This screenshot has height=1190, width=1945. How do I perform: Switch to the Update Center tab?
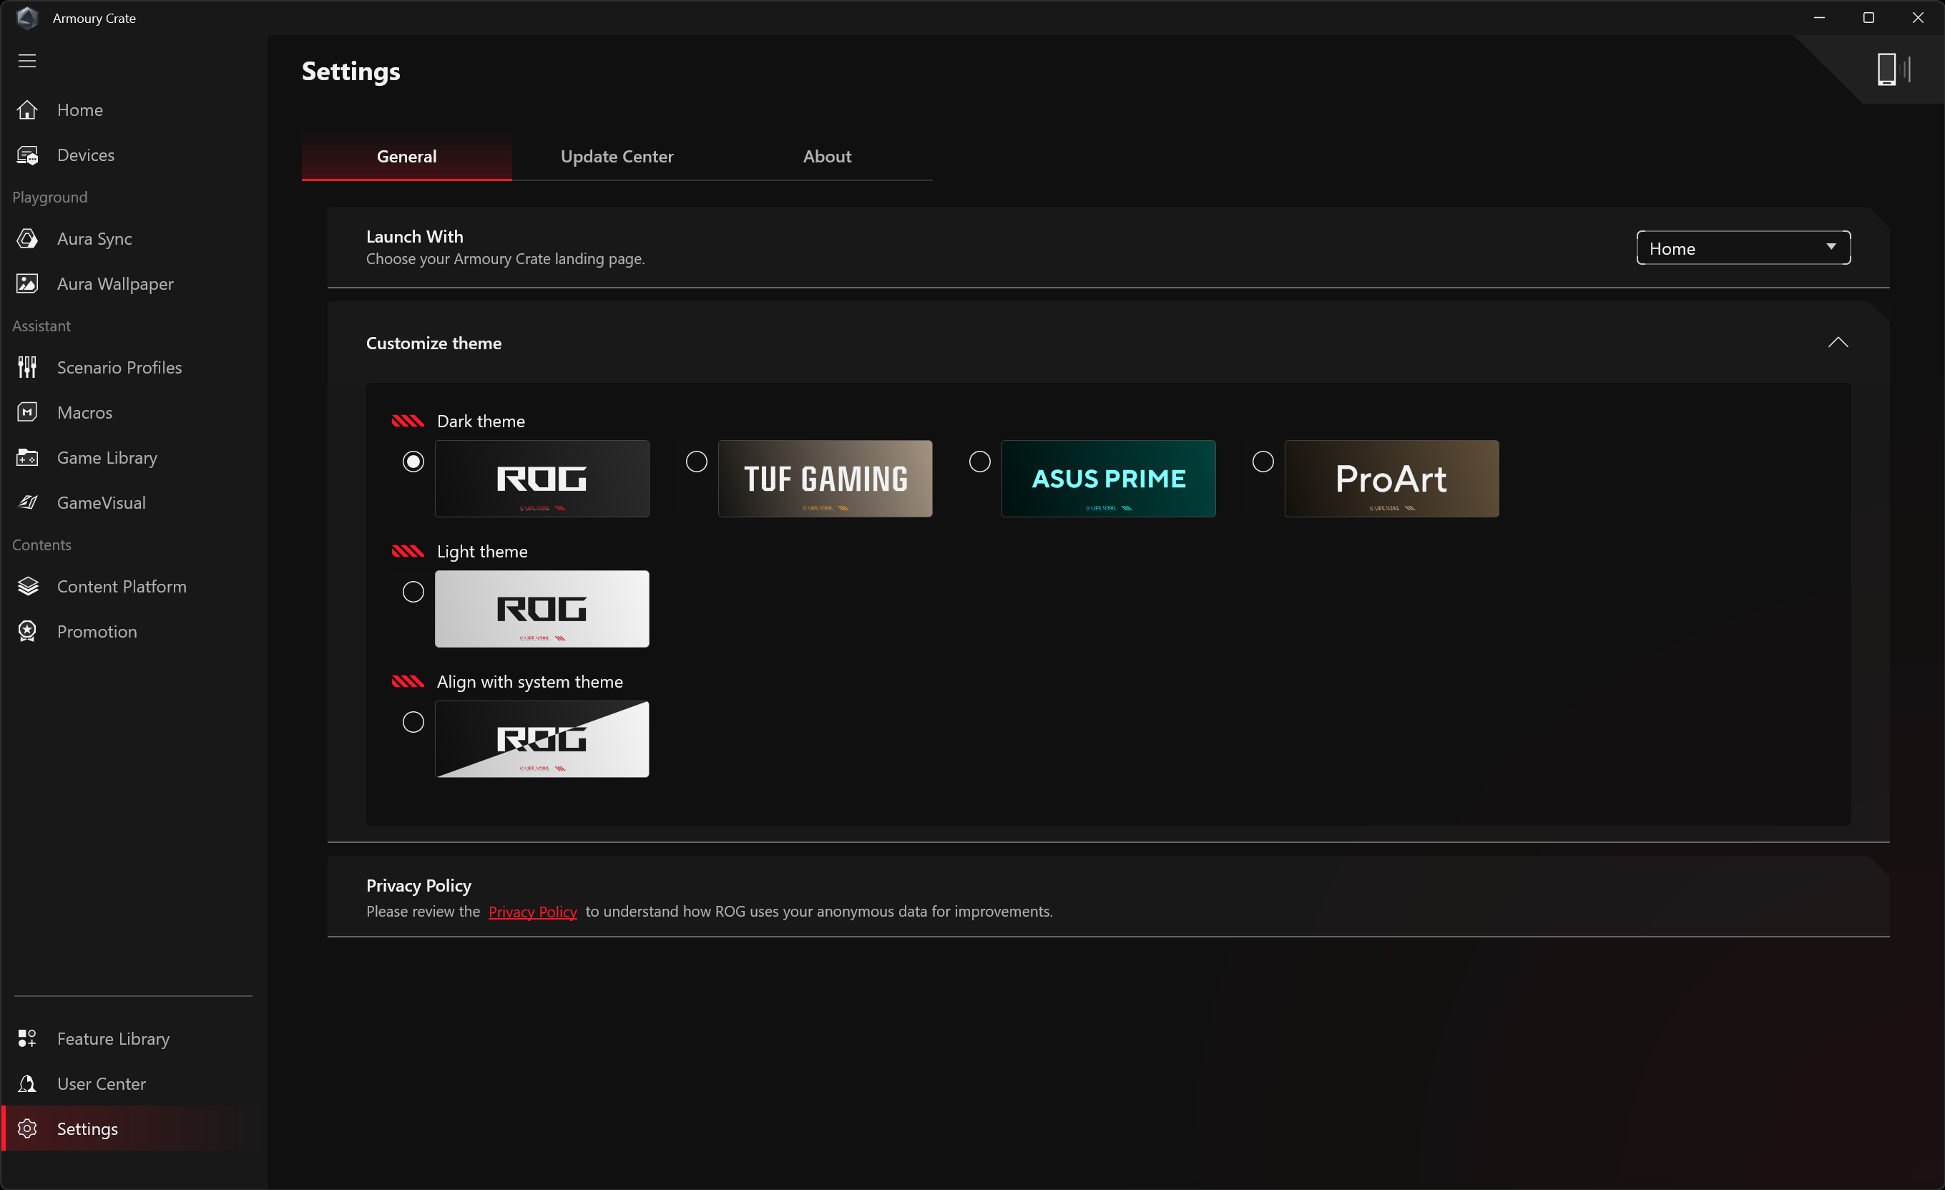pos(617,156)
